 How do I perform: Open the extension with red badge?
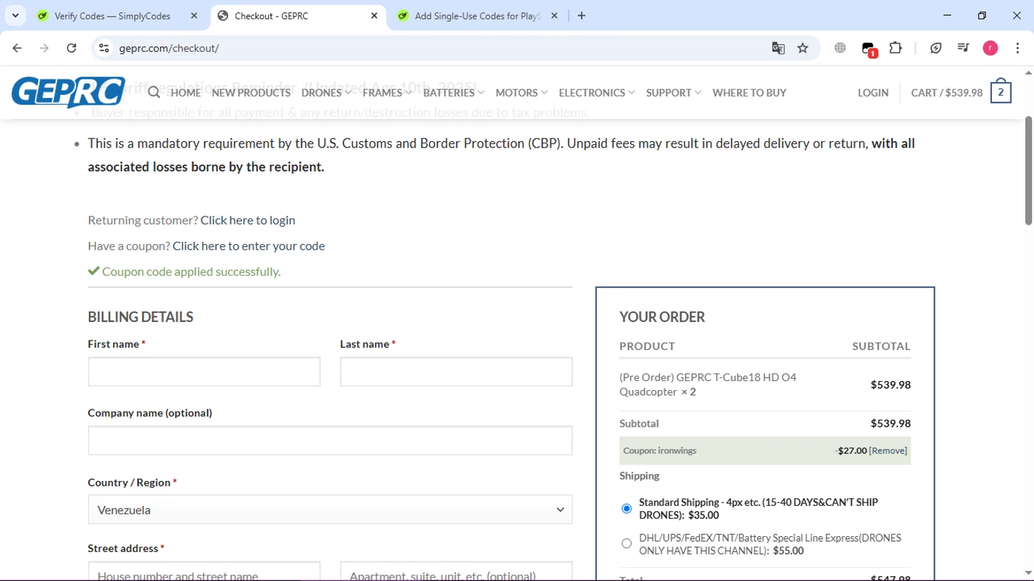pos(869,49)
